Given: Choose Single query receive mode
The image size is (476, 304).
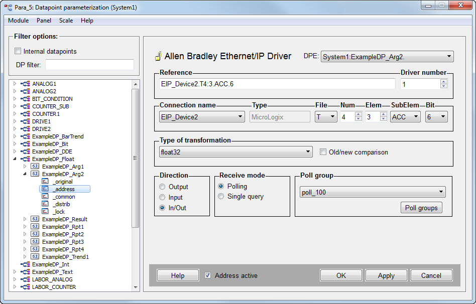Looking at the screenshot, I should click(221, 197).
